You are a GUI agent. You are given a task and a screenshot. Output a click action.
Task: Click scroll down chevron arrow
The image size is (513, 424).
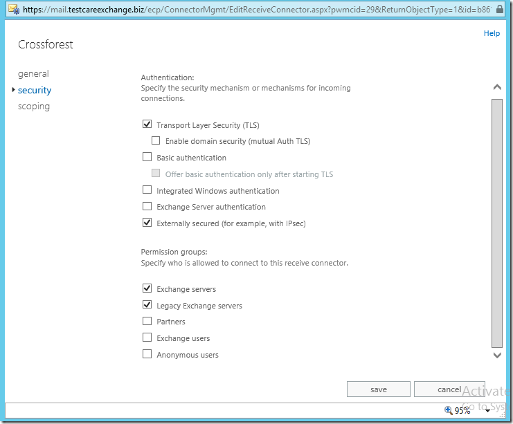(497, 355)
